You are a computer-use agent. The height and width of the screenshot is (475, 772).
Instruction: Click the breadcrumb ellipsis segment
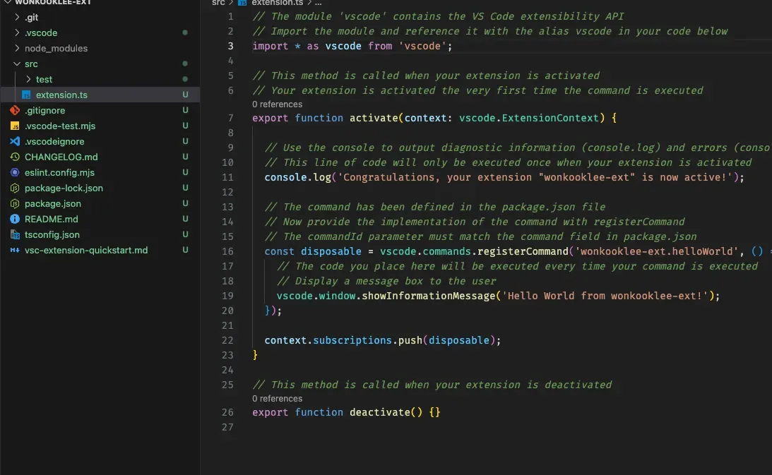tap(318, 2)
